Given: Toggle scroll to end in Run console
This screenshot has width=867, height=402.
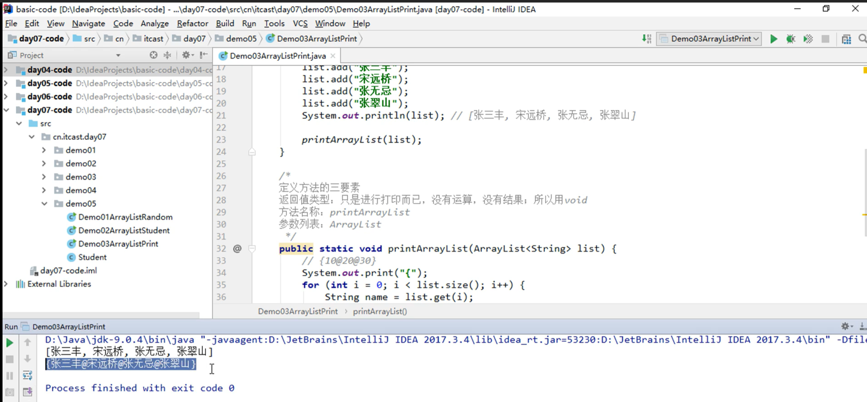Looking at the screenshot, I should pyautogui.click(x=27, y=392).
